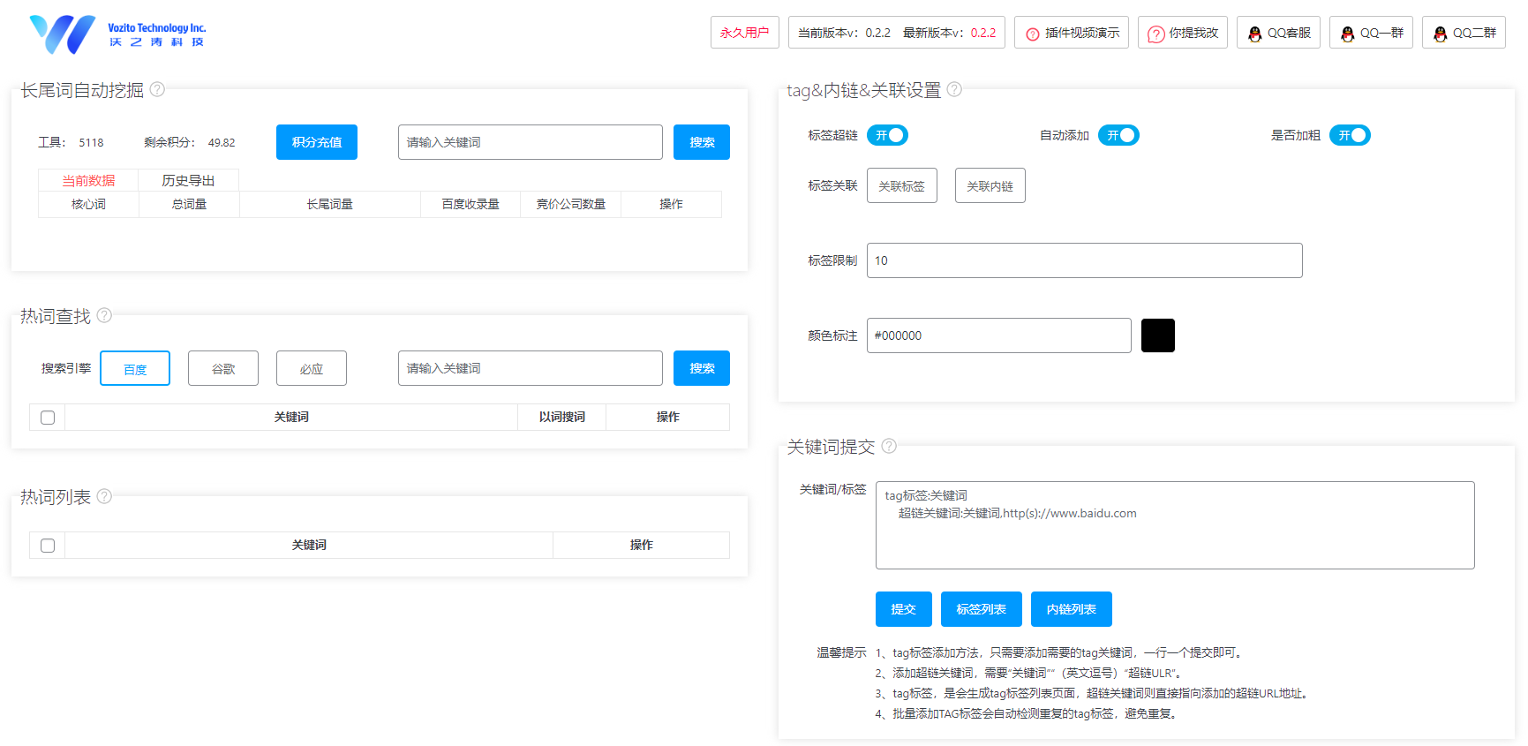Open QQ客服 penguin contact button
This screenshot has width=1528, height=746.
click(1278, 33)
